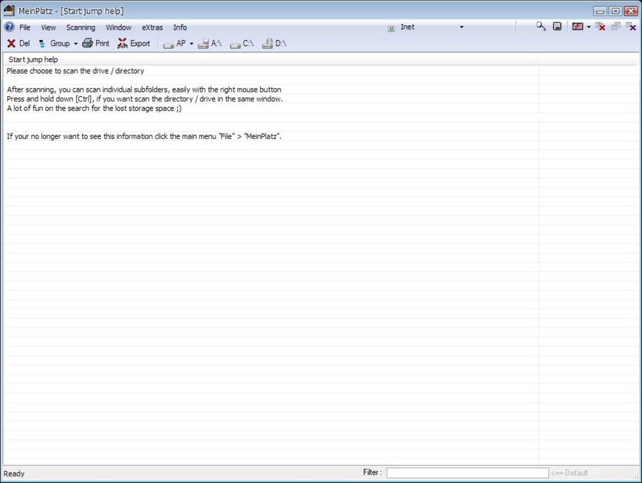Open the Group dropdown arrow
The width and height of the screenshot is (642, 483).
point(76,43)
